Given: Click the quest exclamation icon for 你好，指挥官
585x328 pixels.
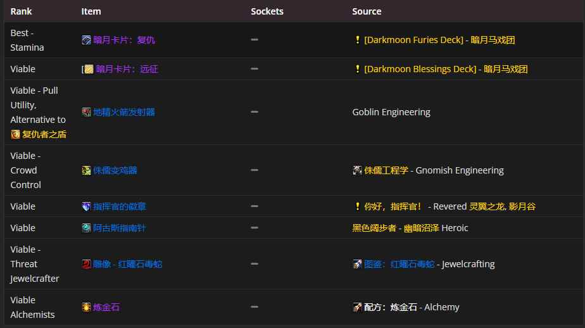Looking at the screenshot, I should pyautogui.click(x=358, y=206).
